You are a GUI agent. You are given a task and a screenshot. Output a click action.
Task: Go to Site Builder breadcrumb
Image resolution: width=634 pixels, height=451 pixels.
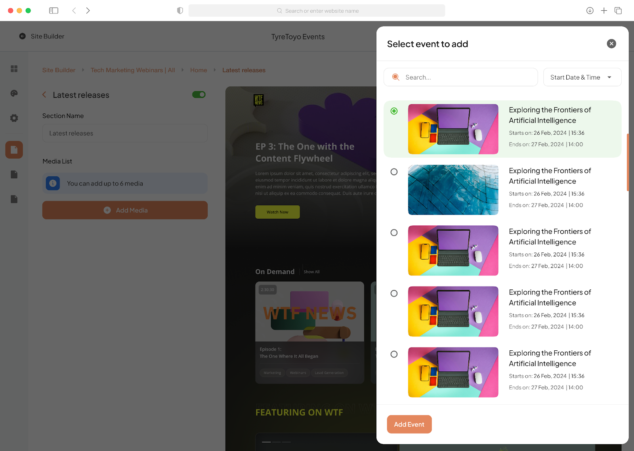click(x=59, y=70)
